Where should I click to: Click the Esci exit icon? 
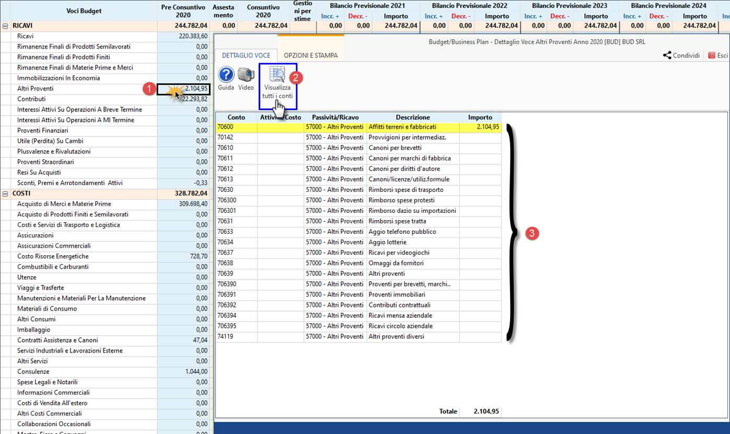(x=712, y=55)
